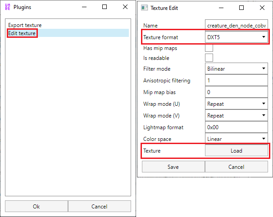Image resolution: width=273 pixels, height=217 pixels.
Task: Click the UABE icon in Plugins title bar
Action: [8, 8]
